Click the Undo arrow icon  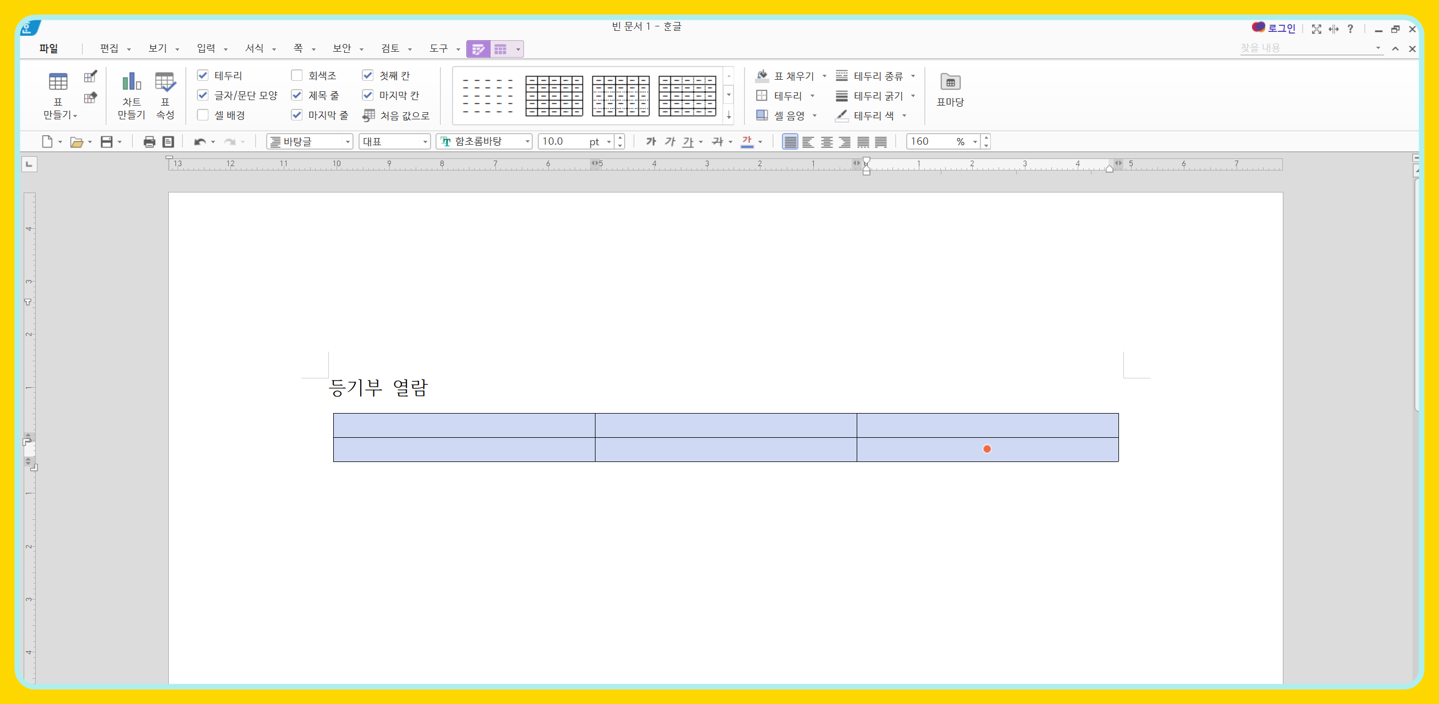coord(200,142)
